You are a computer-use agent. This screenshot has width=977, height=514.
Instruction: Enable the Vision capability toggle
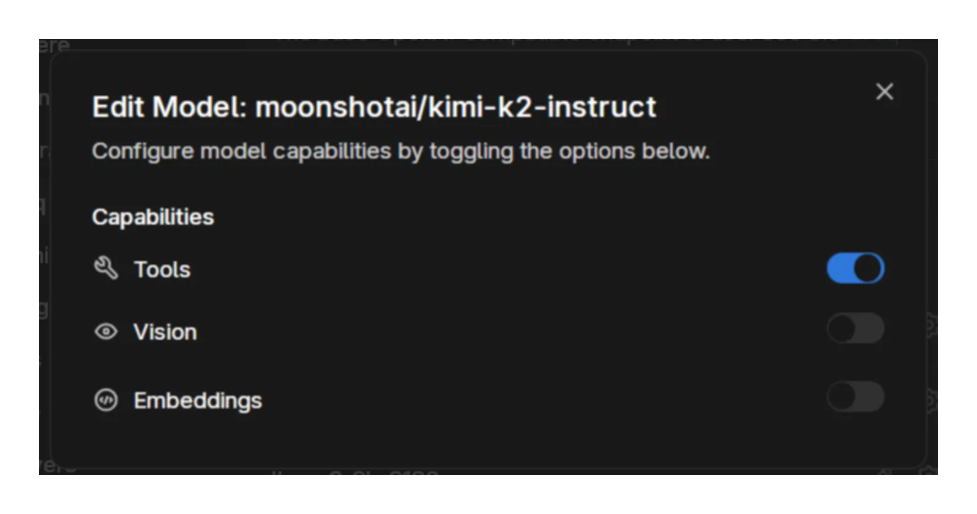click(856, 329)
